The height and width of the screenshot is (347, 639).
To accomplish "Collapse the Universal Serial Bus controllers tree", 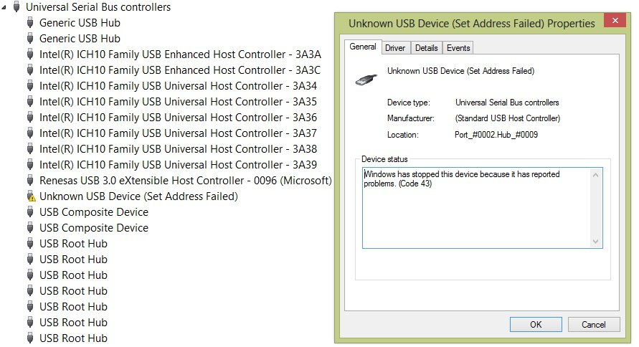I will click(x=4, y=7).
